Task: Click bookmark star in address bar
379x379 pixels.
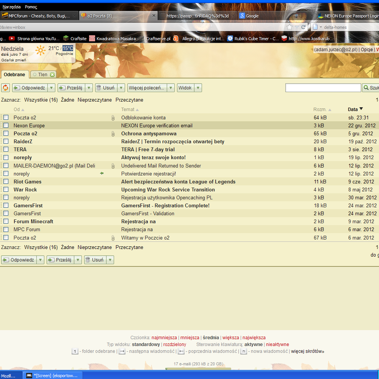Action: pos(290,27)
